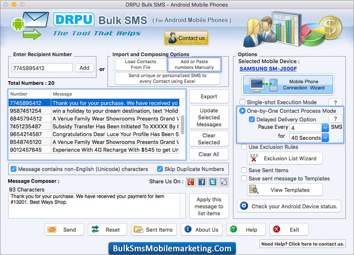Viewport: 354px width, 255px height.
Task: Select row with number 9654214587
Action: [x=94, y=134]
